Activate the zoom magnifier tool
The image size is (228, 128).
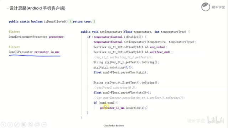click(30, 124)
